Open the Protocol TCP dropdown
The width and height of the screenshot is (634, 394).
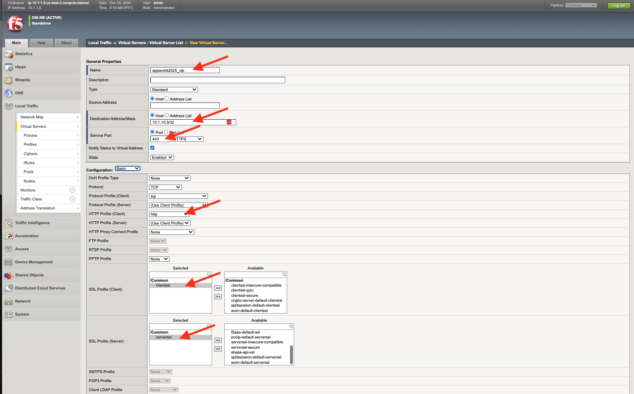pyautogui.click(x=165, y=187)
